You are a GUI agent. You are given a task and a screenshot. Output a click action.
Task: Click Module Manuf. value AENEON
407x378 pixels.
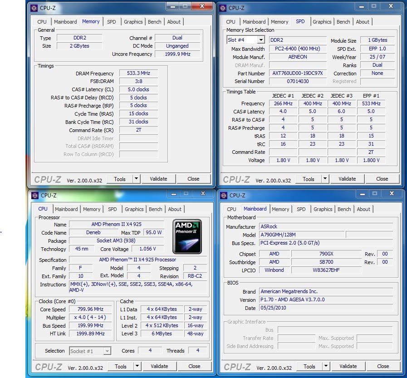tap(298, 57)
